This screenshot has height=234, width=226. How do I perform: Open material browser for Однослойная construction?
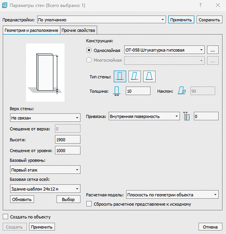coord(213,50)
